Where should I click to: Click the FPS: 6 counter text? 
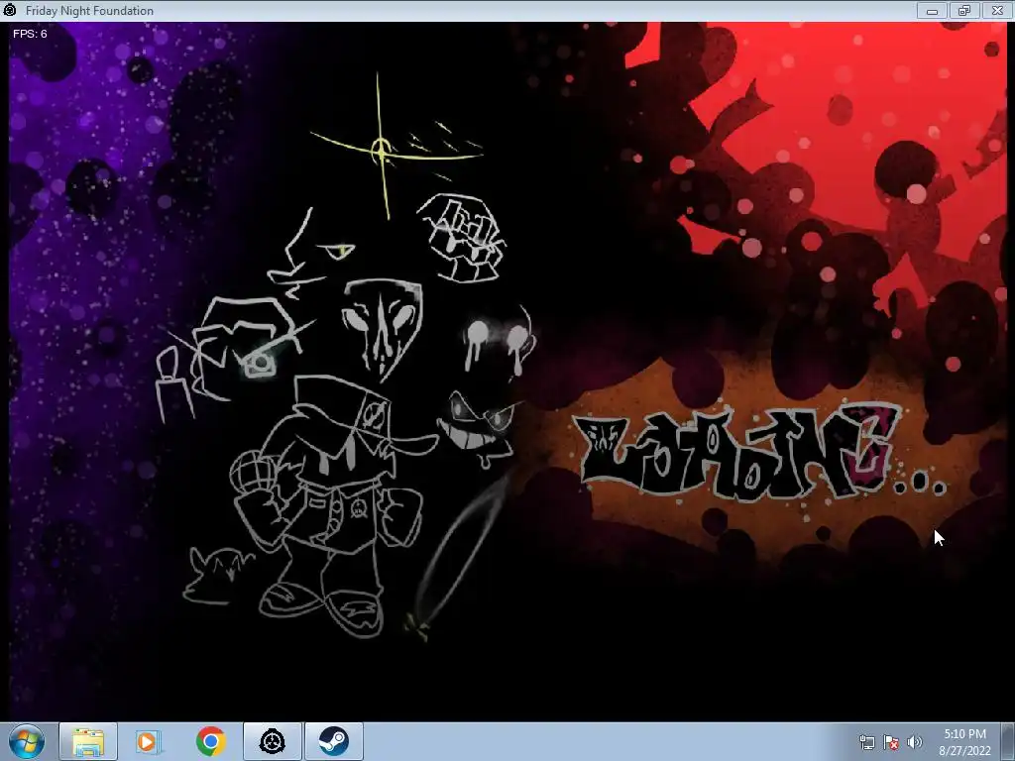[x=30, y=34]
